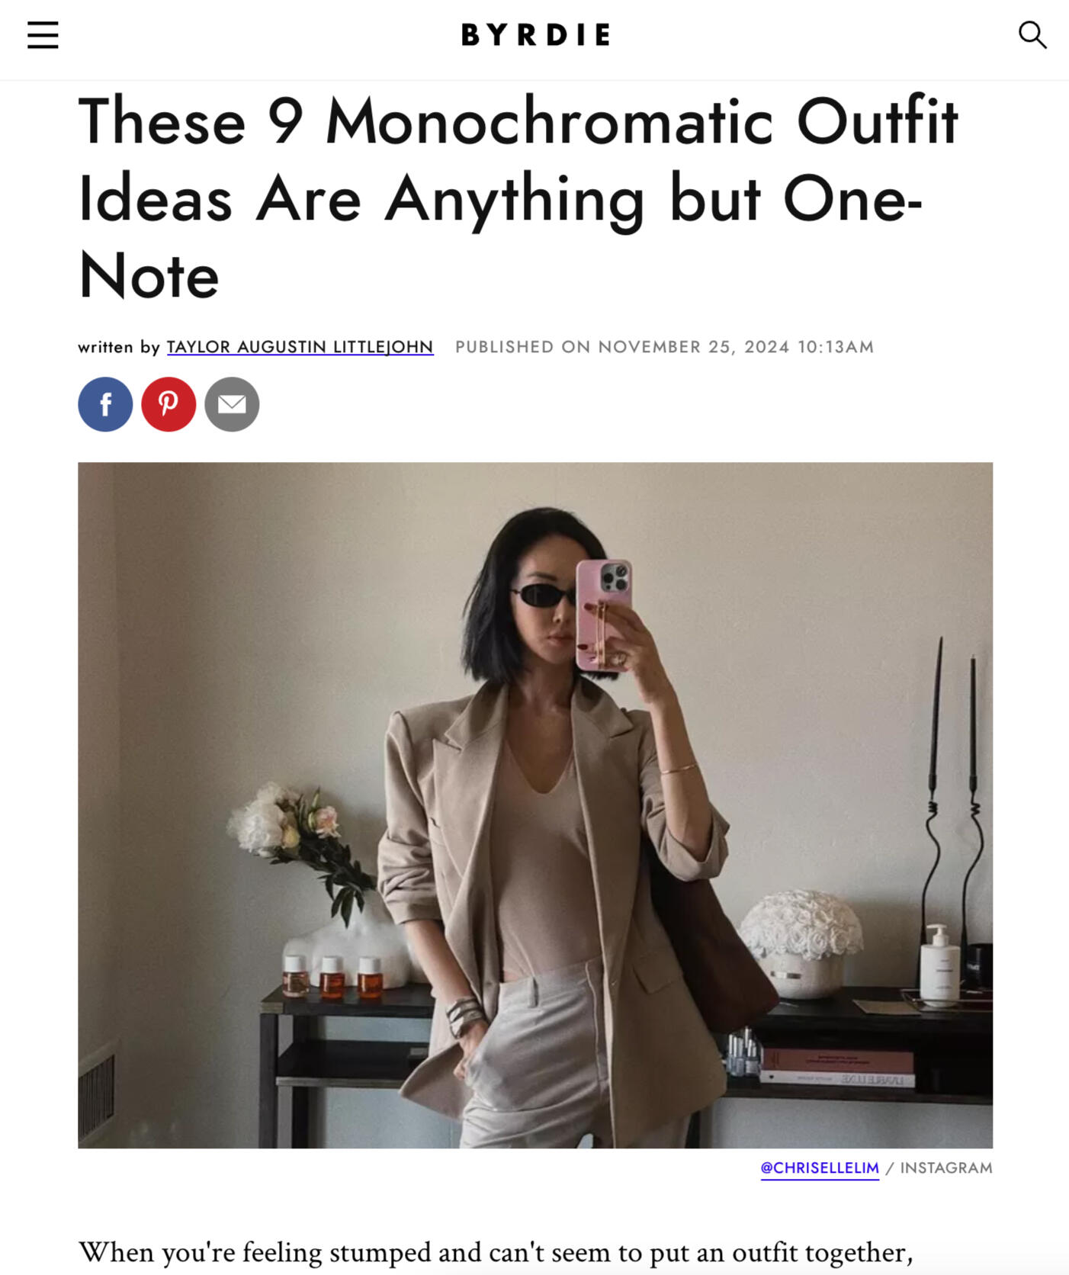Open author Taylor Augustin Littlejohn's profile
This screenshot has height=1275, width=1069.
point(300,347)
